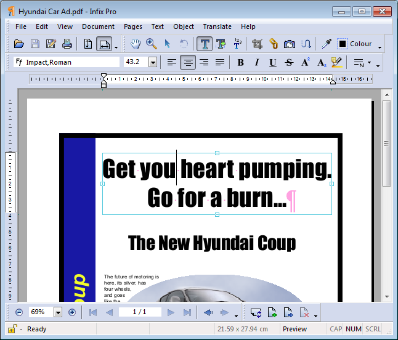Viewport: 398px width, 340px height.
Task: Open file with folder icon
Action: coord(19,44)
